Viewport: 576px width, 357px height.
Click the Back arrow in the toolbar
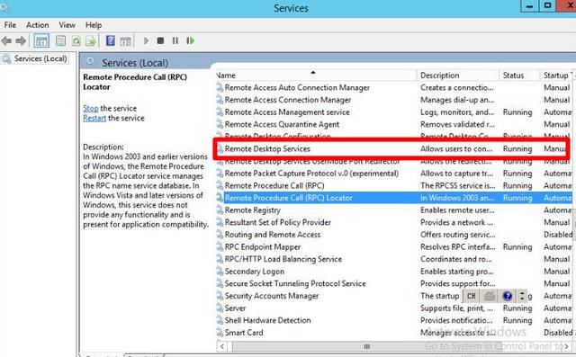click(6, 40)
